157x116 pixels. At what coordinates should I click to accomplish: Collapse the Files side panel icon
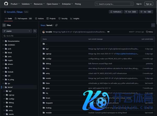4,25
